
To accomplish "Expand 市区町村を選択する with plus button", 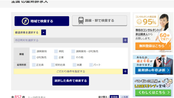I will [x=125, y=40].
